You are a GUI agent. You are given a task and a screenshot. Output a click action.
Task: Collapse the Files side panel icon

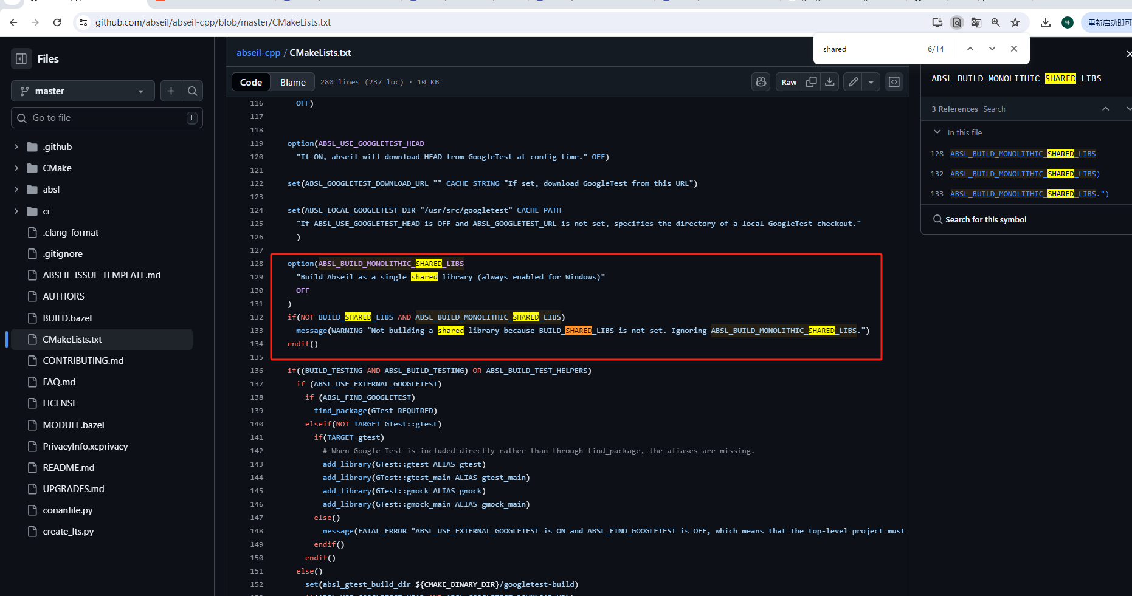(21, 59)
